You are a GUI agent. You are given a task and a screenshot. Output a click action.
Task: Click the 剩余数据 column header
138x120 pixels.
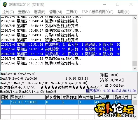[x=86, y=97]
